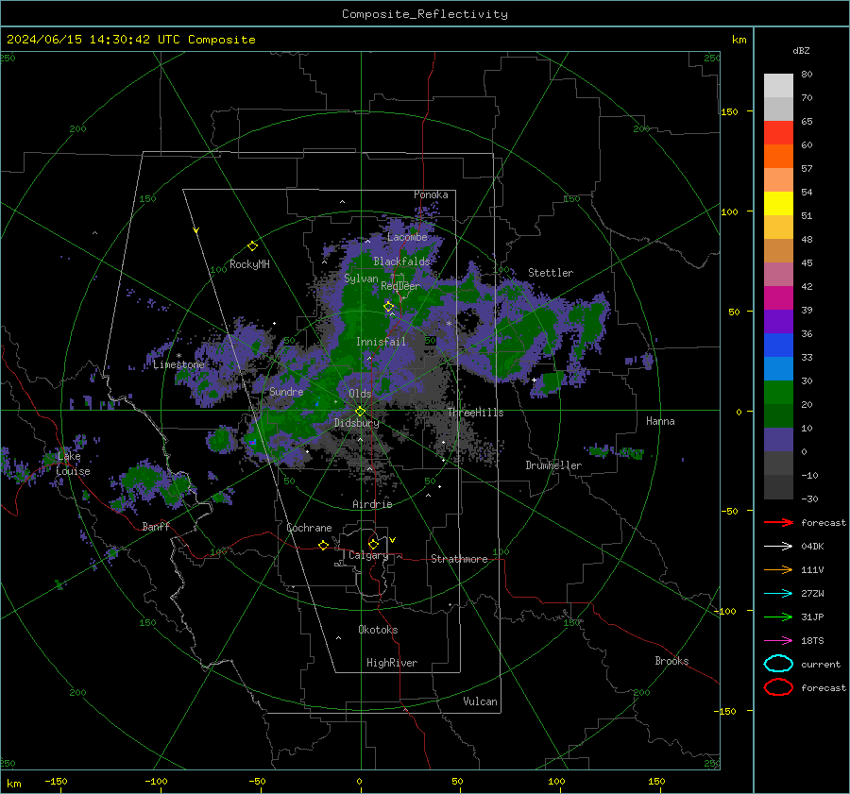This screenshot has height=794, width=850.
Task: Click the Brooks label
Action: pos(671,661)
